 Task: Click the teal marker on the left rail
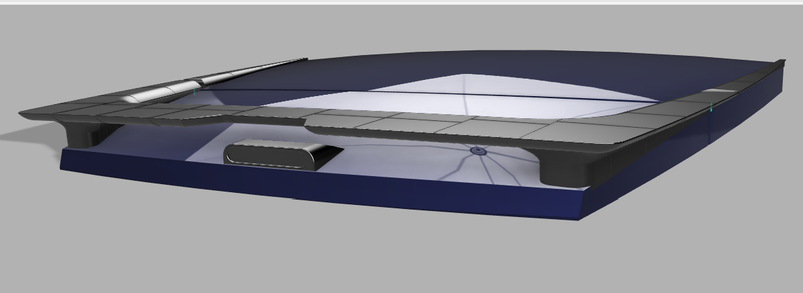tap(195, 89)
